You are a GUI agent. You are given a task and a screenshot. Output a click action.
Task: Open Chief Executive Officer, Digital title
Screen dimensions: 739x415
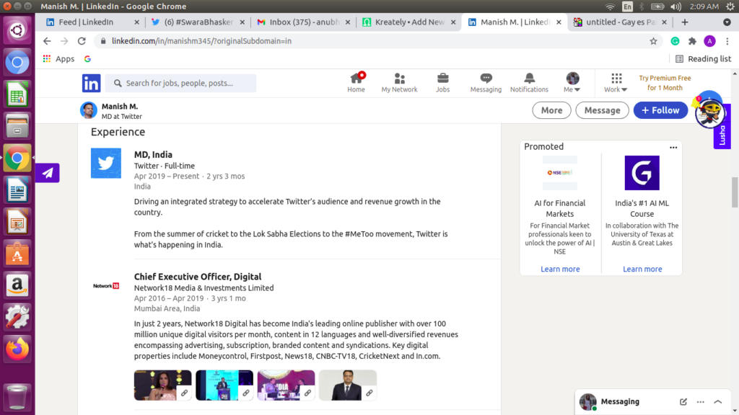[198, 277]
